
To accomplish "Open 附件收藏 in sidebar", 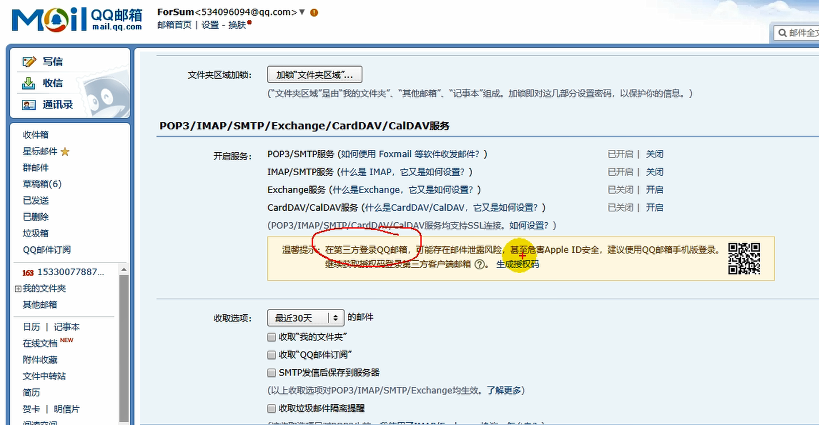I will point(40,360).
